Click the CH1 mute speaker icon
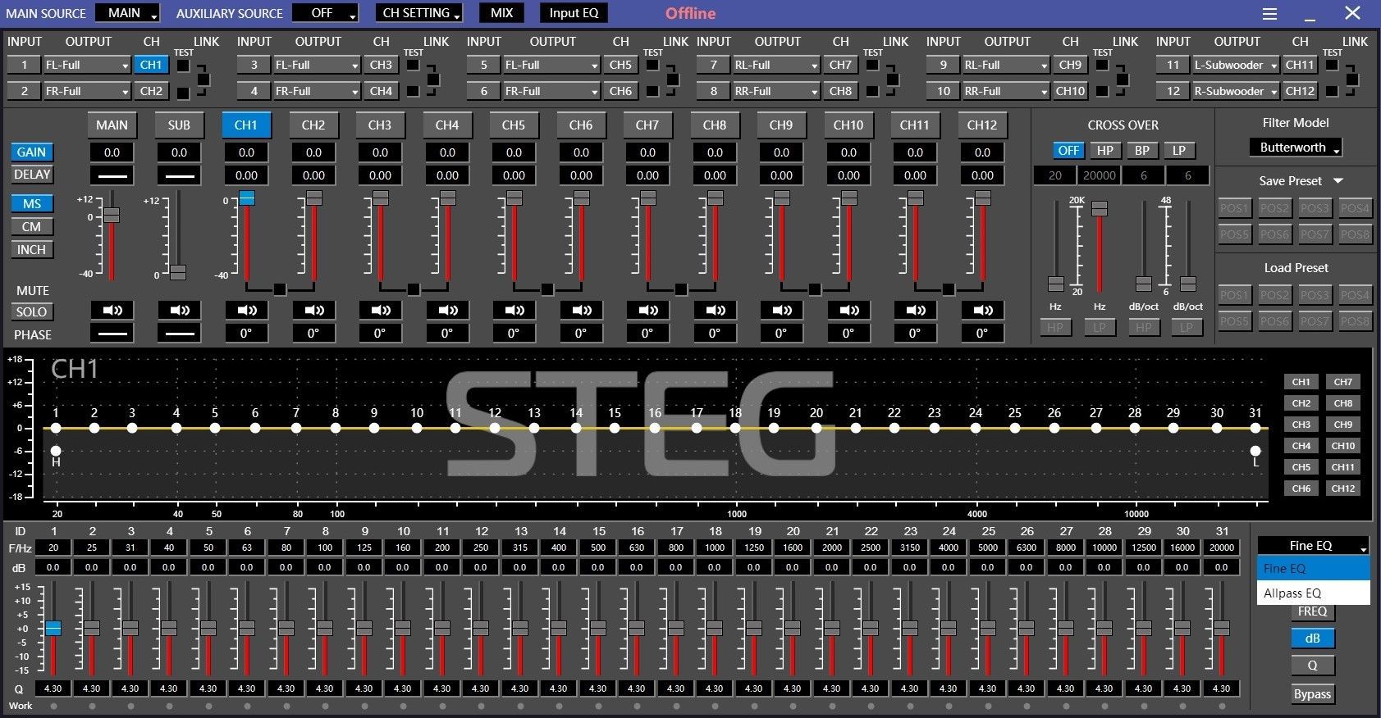The image size is (1381, 718). click(x=246, y=311)
